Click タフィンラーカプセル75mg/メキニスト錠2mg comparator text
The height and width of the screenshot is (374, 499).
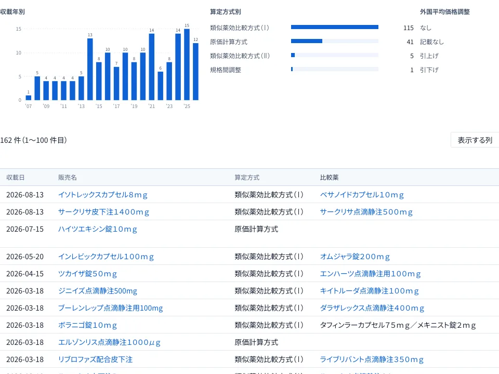click(398, 325)
